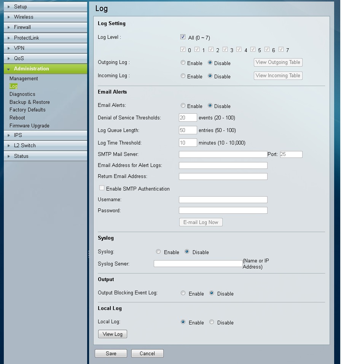Open the Management page
This screenshot has width=341, height=364.
click(24, 78)
